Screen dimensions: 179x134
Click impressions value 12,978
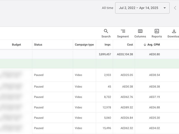[107, 107]
